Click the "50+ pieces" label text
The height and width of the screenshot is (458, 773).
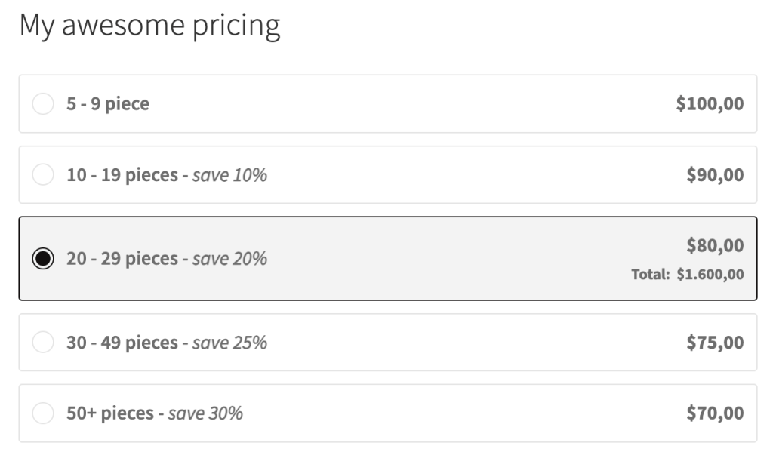[x=109, y=413]
